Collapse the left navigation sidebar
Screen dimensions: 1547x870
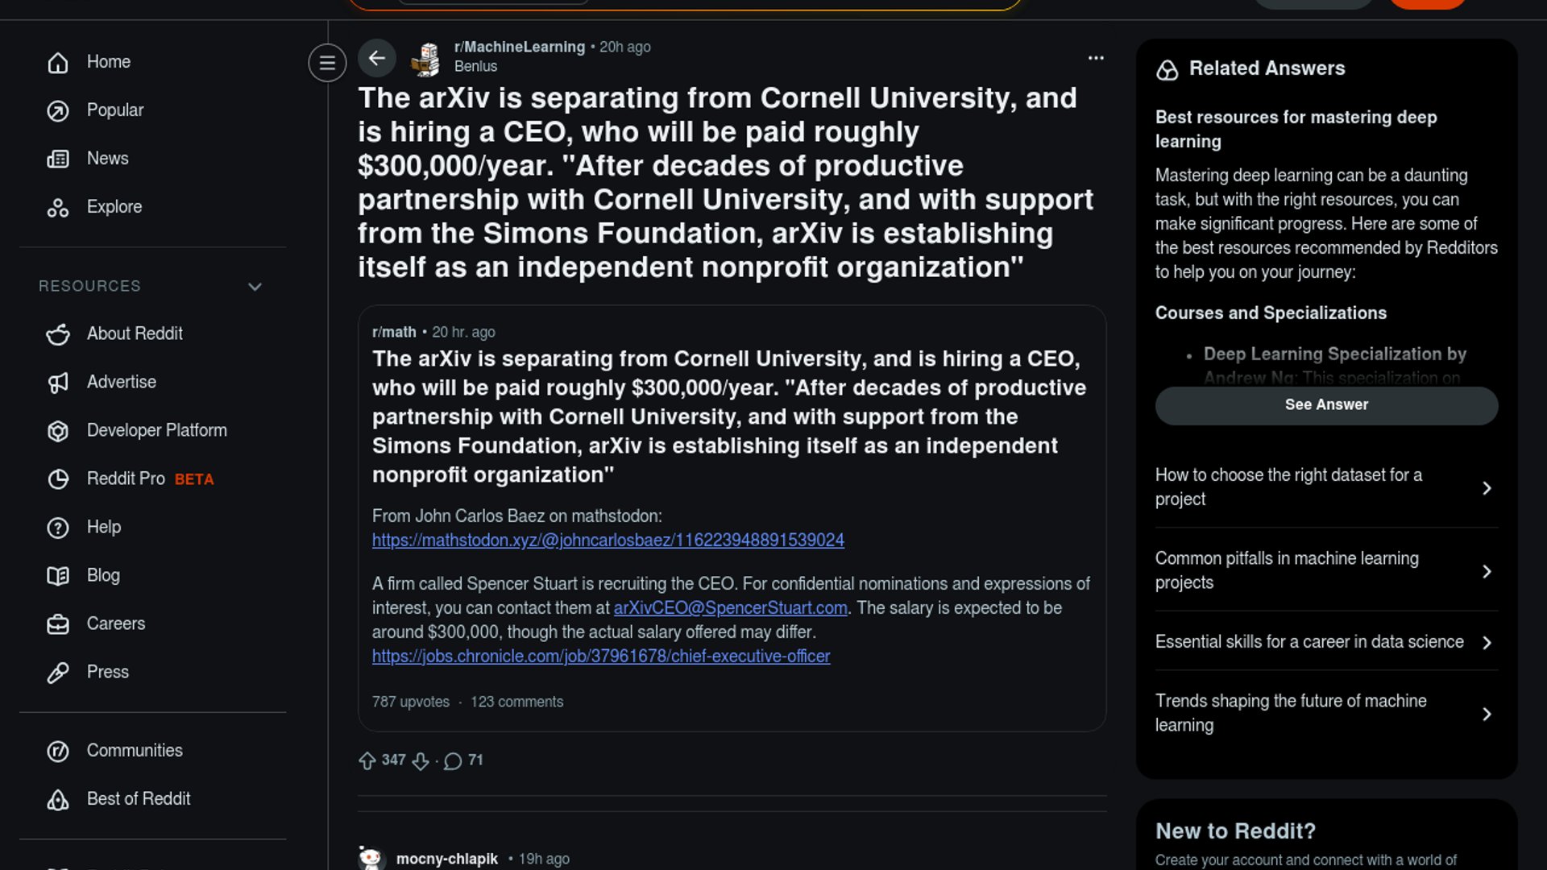[327, 63]
